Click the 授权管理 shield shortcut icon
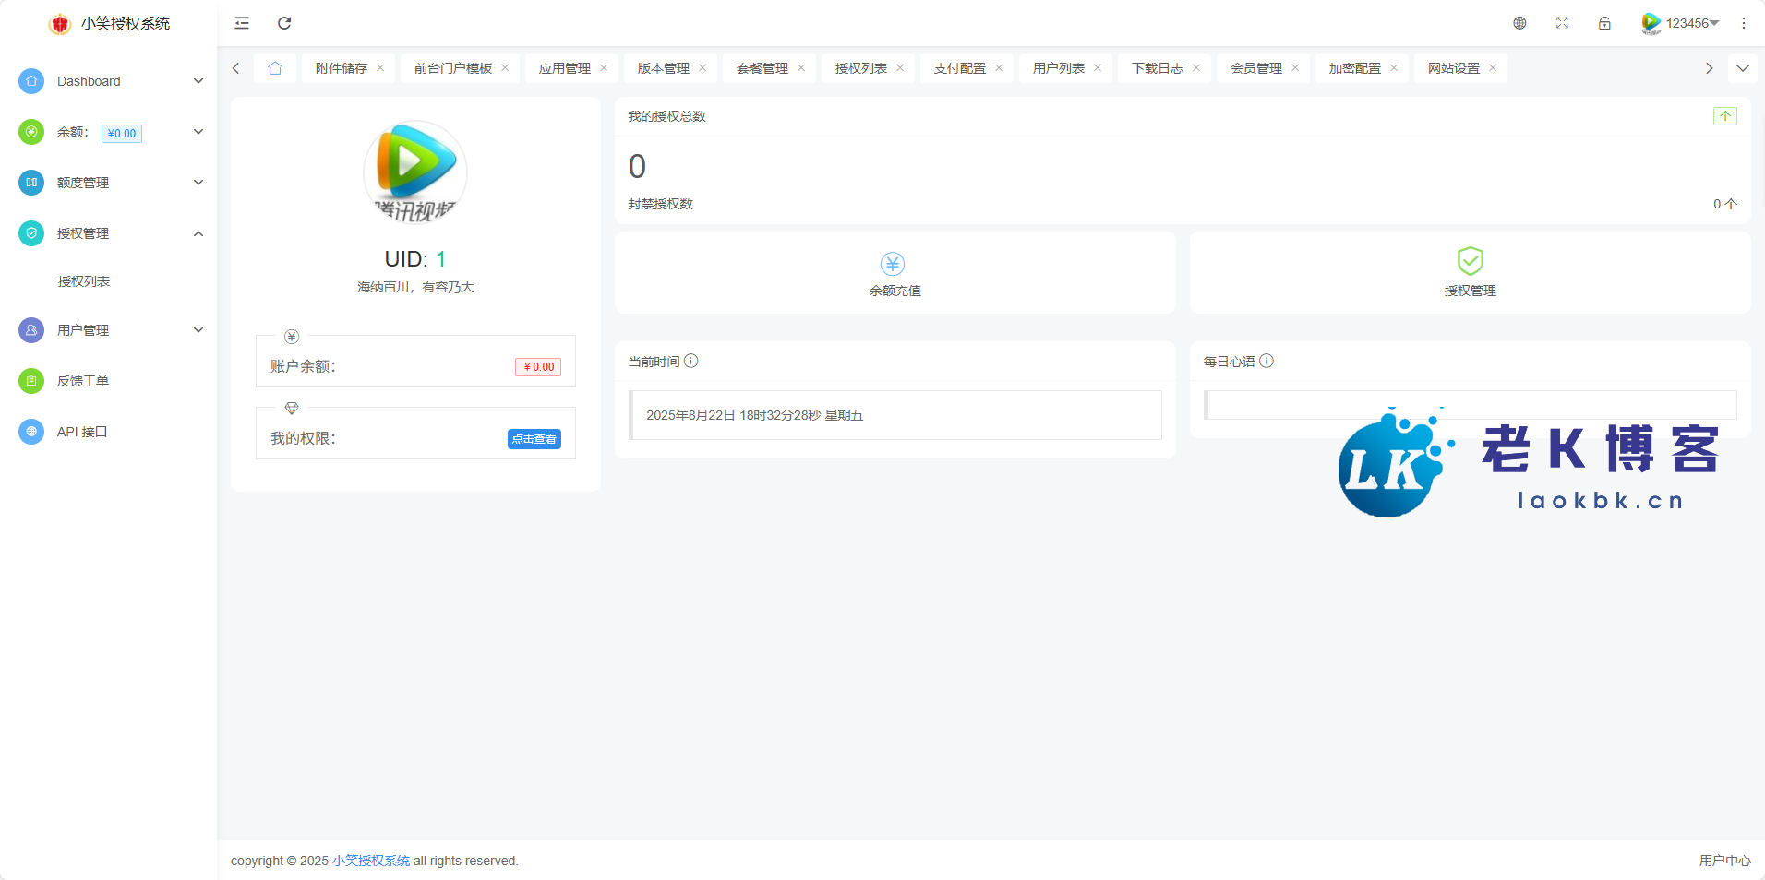Viewport: 1765px width, 880px height. point(1470,261)
